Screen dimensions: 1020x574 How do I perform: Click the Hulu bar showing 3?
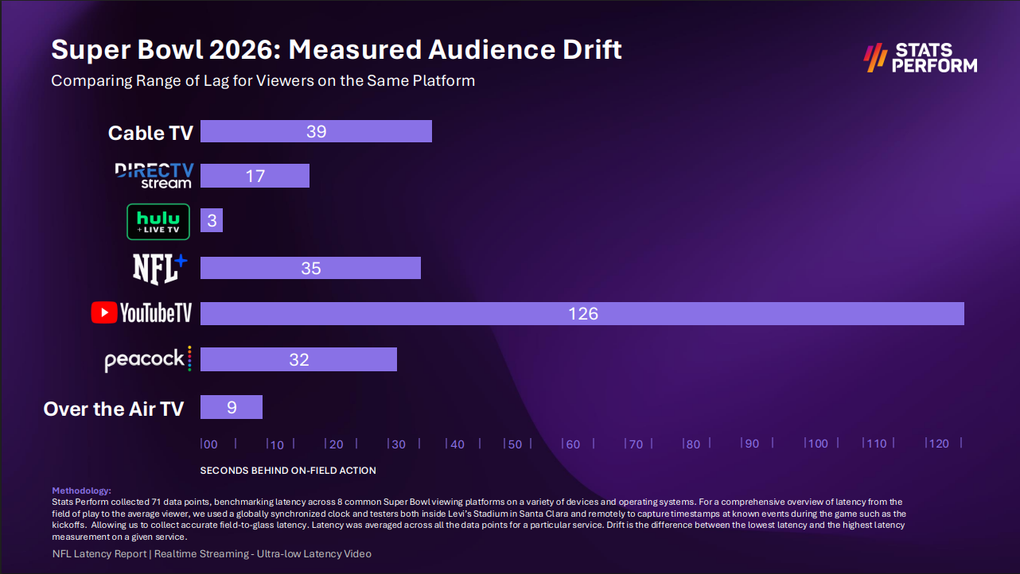point(211,220)
